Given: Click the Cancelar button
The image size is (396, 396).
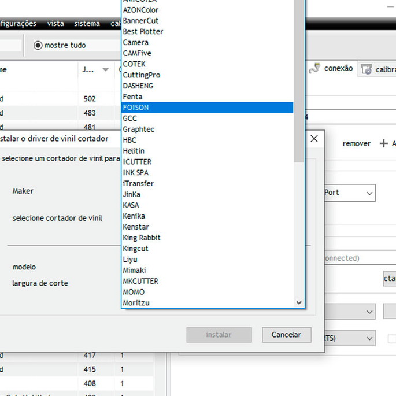Looking at the screenshot, I should pos(286,335).
